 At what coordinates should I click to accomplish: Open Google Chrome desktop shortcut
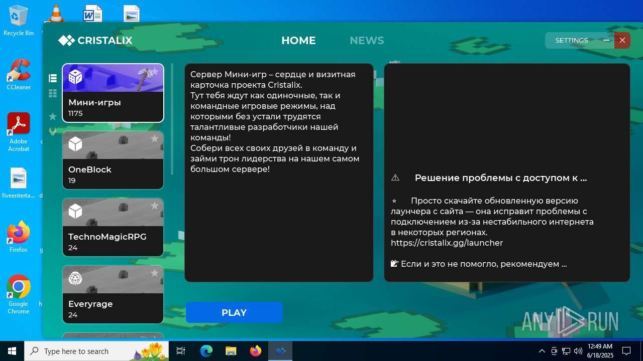pyautogui.click(x=19, y=295)
